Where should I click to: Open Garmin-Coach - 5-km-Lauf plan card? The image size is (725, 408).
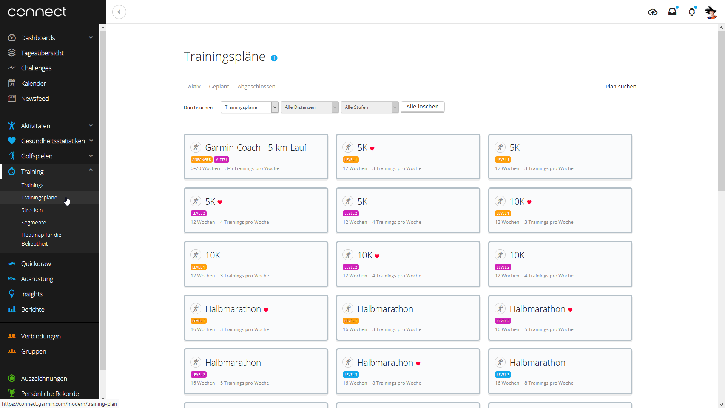point(256,156)
